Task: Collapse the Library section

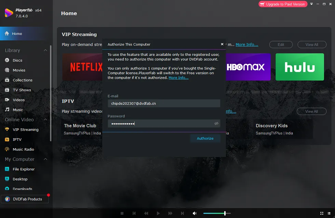Action: [45, 50]
